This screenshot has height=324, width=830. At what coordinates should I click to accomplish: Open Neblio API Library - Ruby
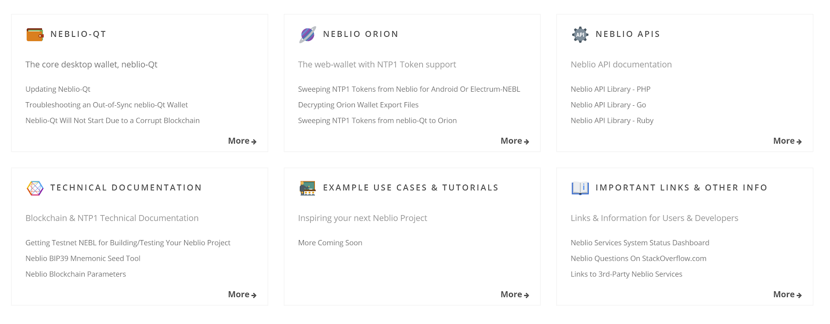[x=612, y=120]
